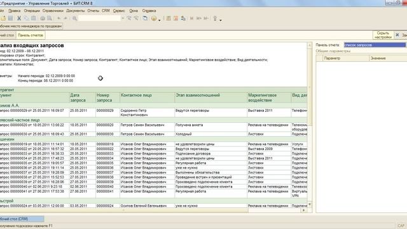Open the Окна menu

(134, 11)
